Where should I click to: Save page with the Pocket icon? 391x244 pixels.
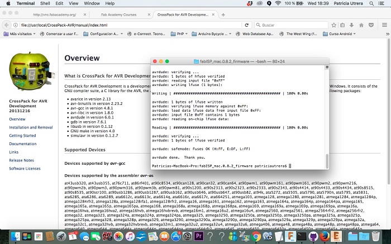click(x=371, y=25)
